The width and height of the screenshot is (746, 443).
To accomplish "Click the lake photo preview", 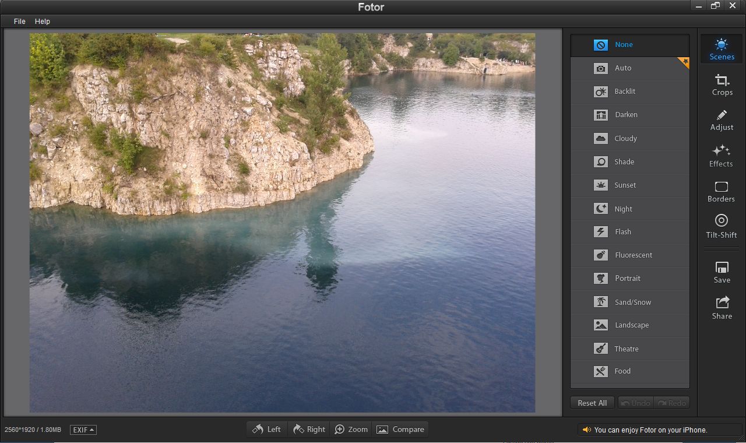I will (x=282, y=223).
